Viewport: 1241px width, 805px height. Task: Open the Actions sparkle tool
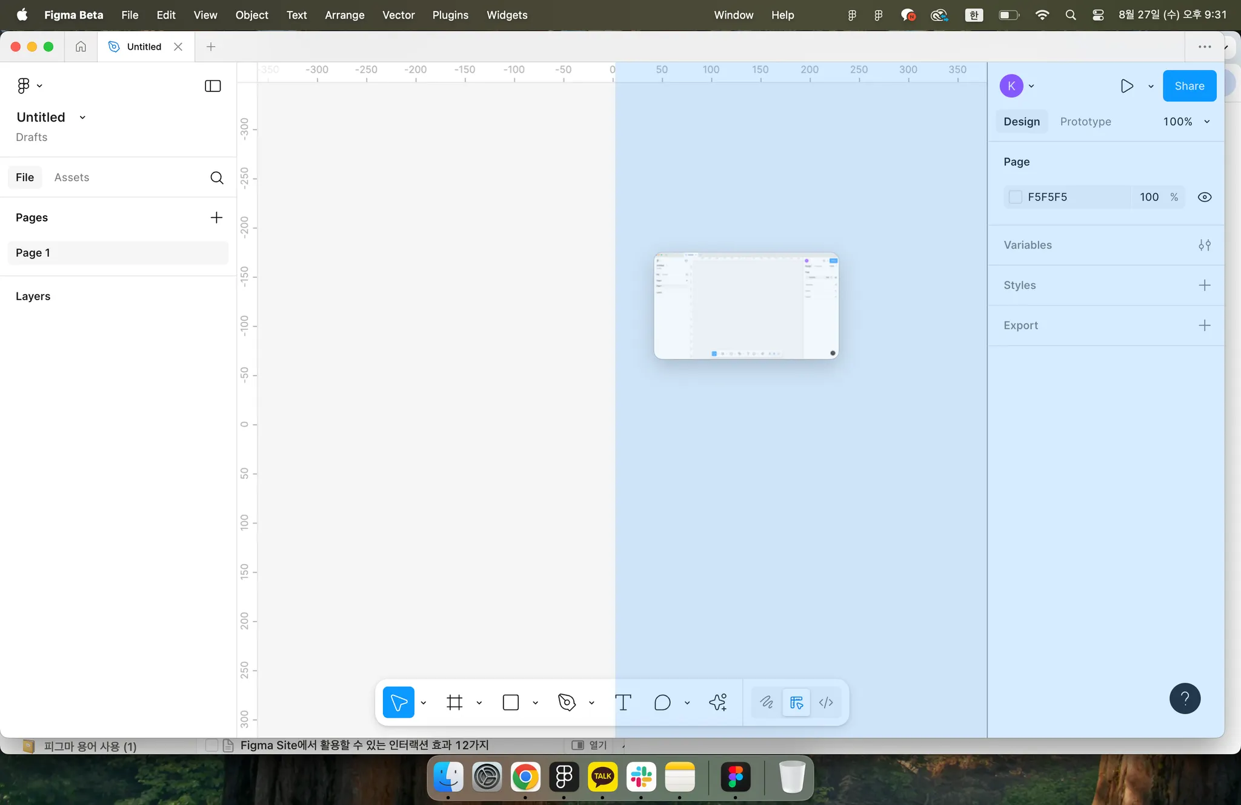click(718, 702)
